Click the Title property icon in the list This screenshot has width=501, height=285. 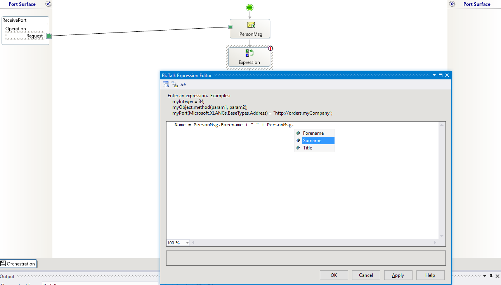[298, 148]
